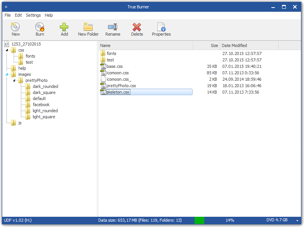The height and width of the screenshot is (227, 304).
Task: Maximize the True Burner window
Action: pyautogui.click(x=284, y=7)
